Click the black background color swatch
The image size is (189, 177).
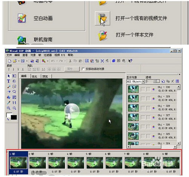(14, 117)
